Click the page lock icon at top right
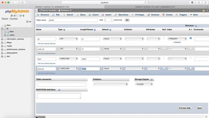The image size is (209, 118). pos(204,10)
